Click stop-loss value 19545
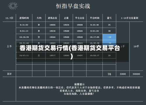The image size is (146, 105). coord(66,56)
